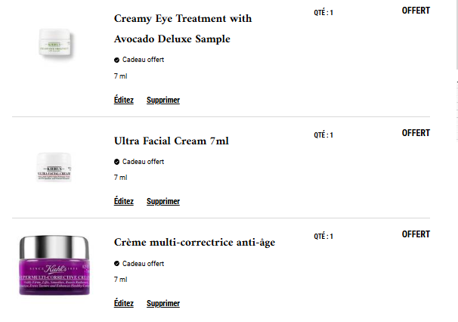458x322 pixels.
Task: Click the checkmark icon beside Creamy Eye's Cadeau offert
Action: [x=116, y=60]
